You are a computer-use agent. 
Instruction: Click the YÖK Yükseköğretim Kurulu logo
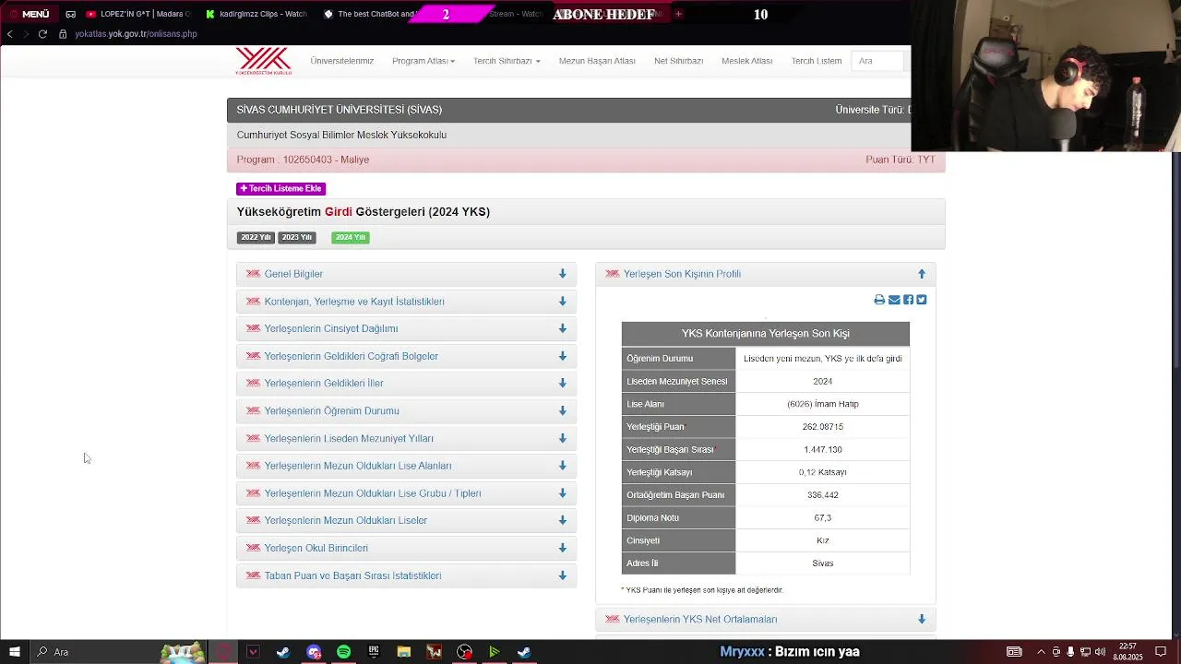263,61
